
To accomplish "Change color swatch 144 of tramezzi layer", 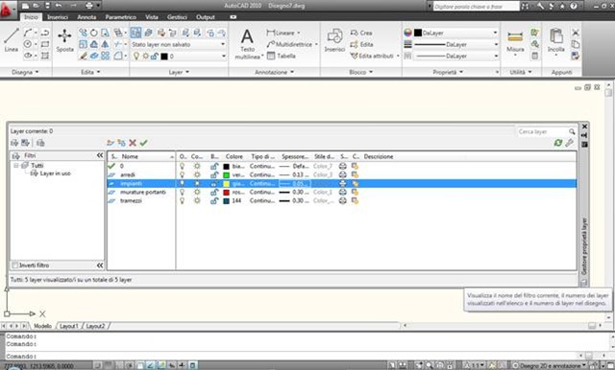I will point(227,200).
